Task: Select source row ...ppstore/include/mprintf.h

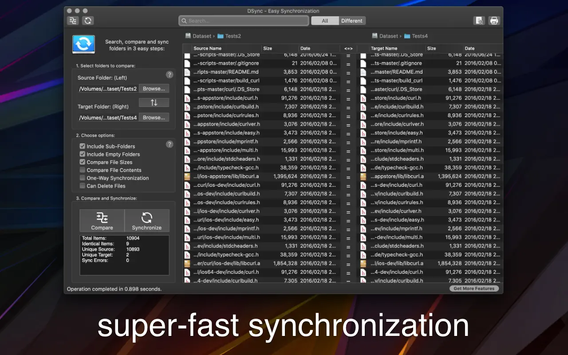Action: [x=262, y=142]
